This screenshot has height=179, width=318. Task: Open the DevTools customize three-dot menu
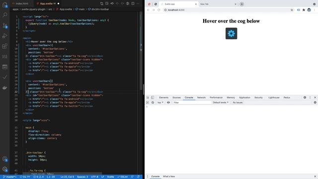tap(310, 97)
